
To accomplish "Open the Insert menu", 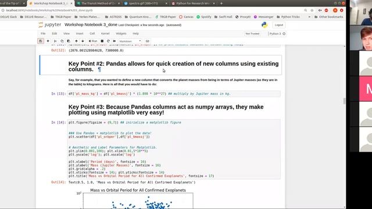I will coord(80,34).
